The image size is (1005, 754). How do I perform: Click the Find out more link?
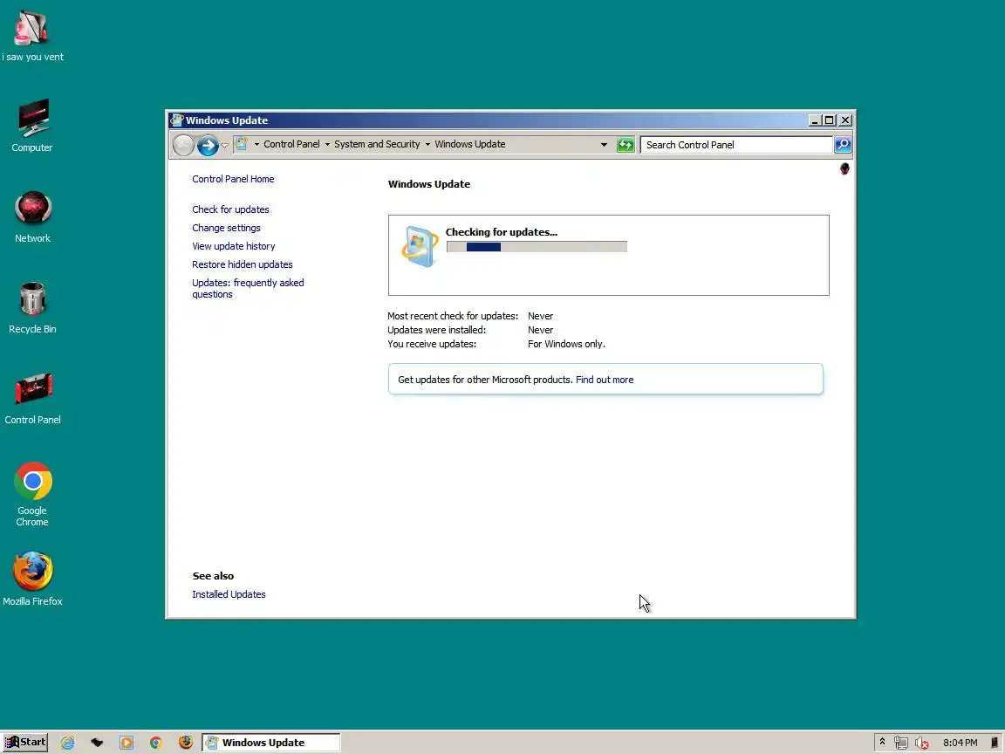click(x=605, y=380)
